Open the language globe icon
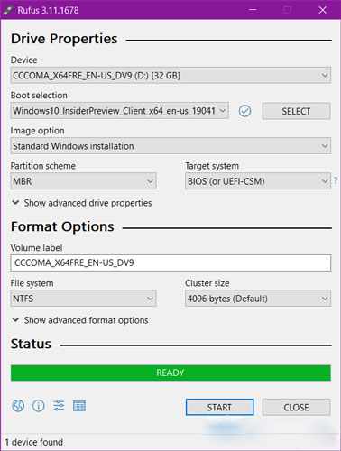This screenshot has height=451, width=341. (18, 406)
